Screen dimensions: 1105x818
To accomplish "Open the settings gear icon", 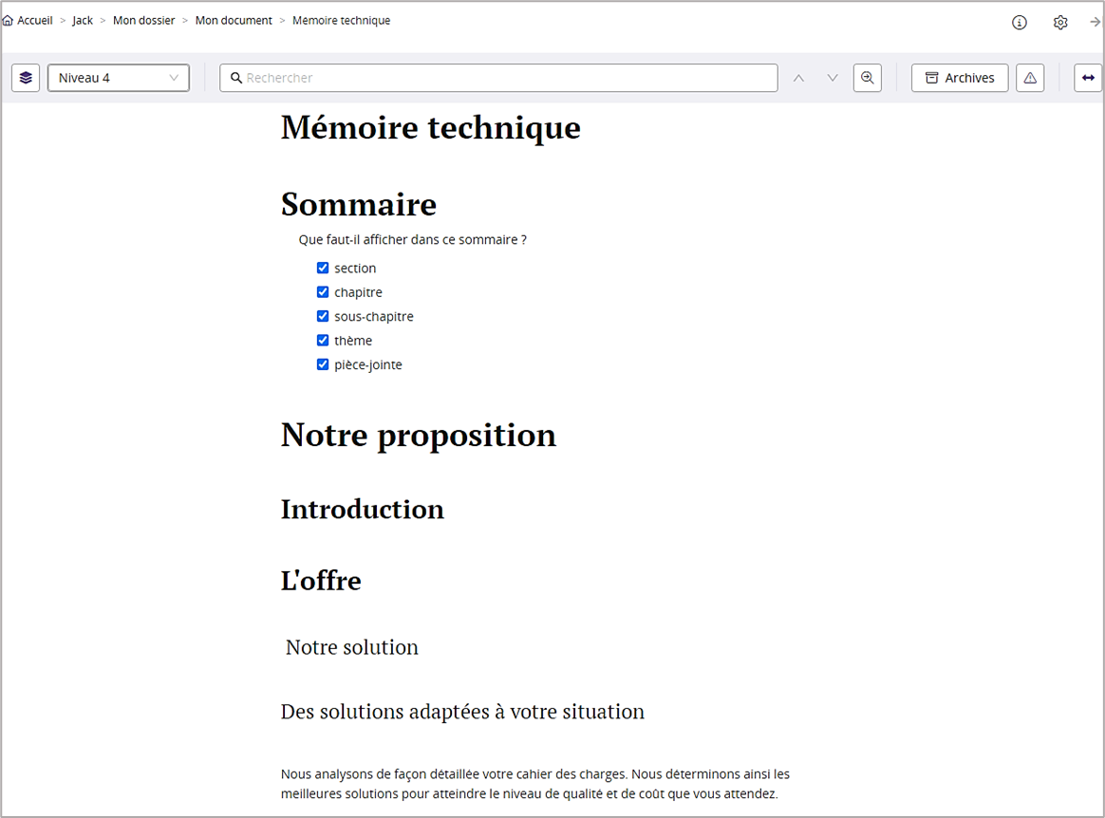I will point(1060,23).
